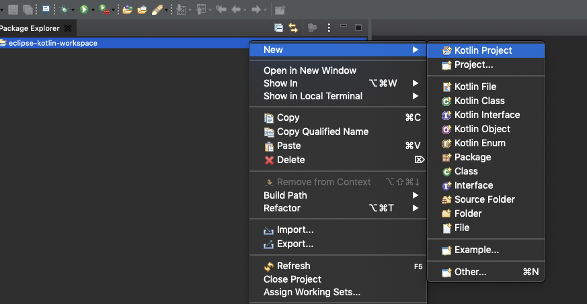Choose Project... in New submenu
The width and height of the screenshot is (587, 304).
point(485,65)
